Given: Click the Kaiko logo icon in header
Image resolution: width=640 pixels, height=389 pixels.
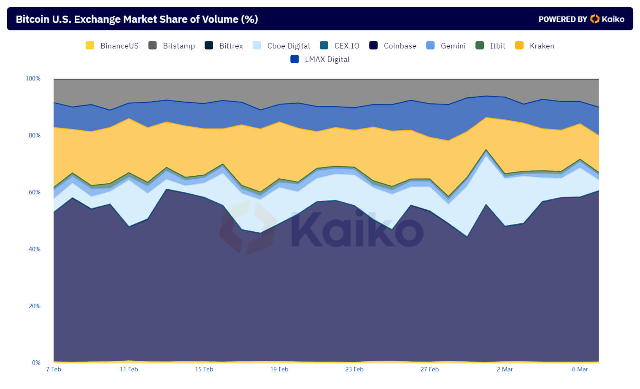Looking at the screenshot, I should pos(594,19).
